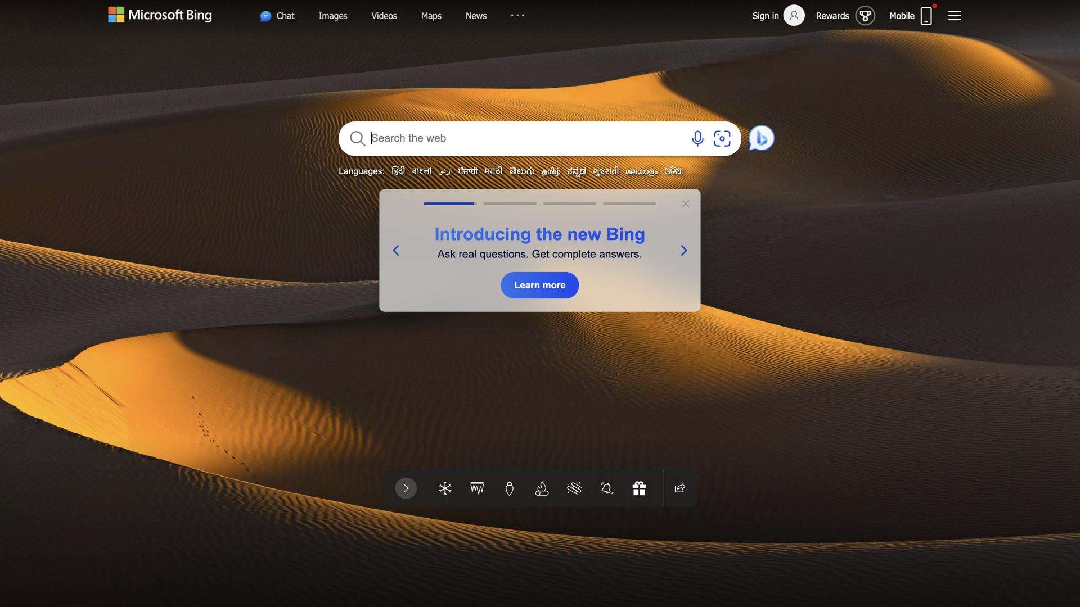Click the share icon in the bottom bar

coord(679,488)
